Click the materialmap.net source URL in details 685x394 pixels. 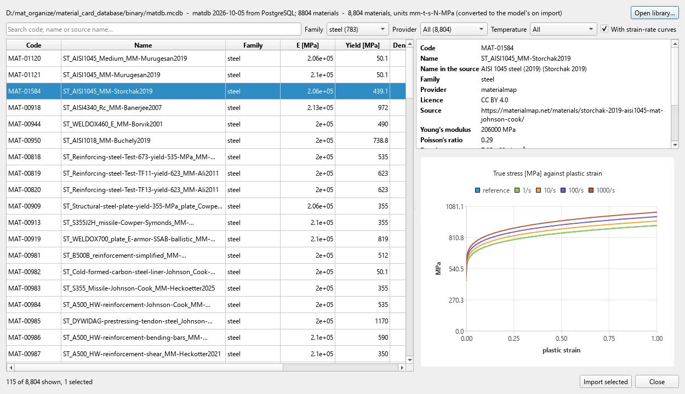(x=572, y=114)
